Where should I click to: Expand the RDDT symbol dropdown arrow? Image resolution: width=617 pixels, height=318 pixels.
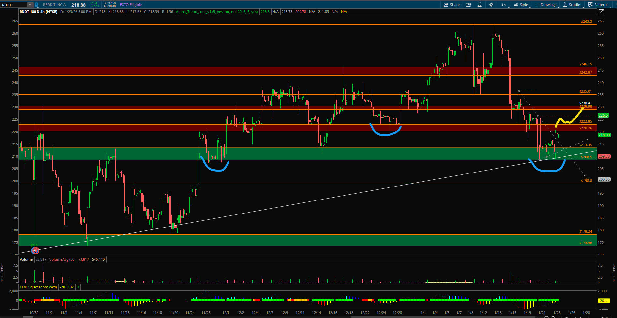pyautogui.click(x=30, y=5)
